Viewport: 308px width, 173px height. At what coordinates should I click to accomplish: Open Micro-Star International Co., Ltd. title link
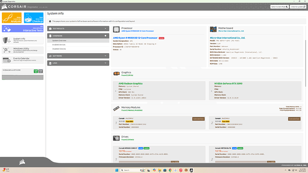[x=228, y=38]
